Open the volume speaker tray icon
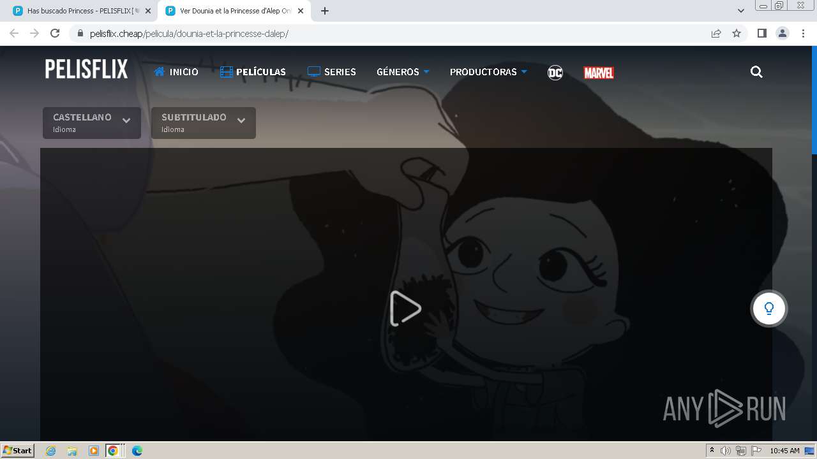Screen dimensions: 817x459 (726, 451)
